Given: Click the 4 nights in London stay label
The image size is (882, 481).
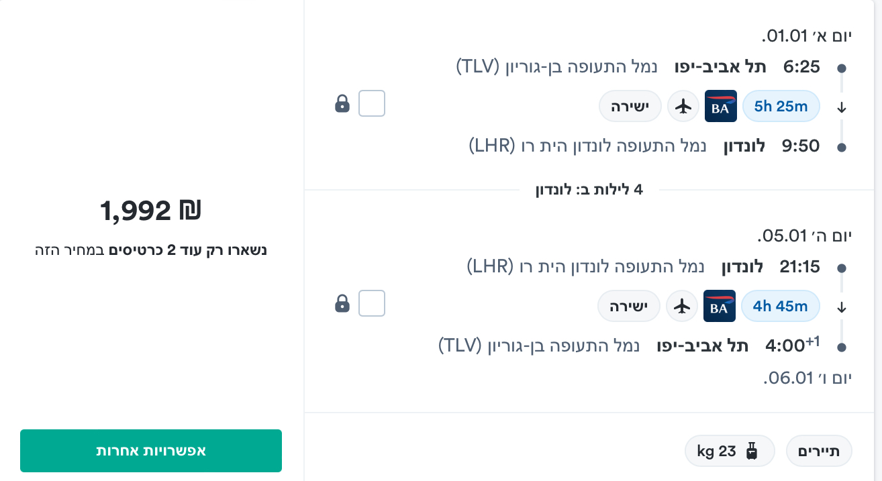Looking at the screenshot, I should (x=589, y=190).
